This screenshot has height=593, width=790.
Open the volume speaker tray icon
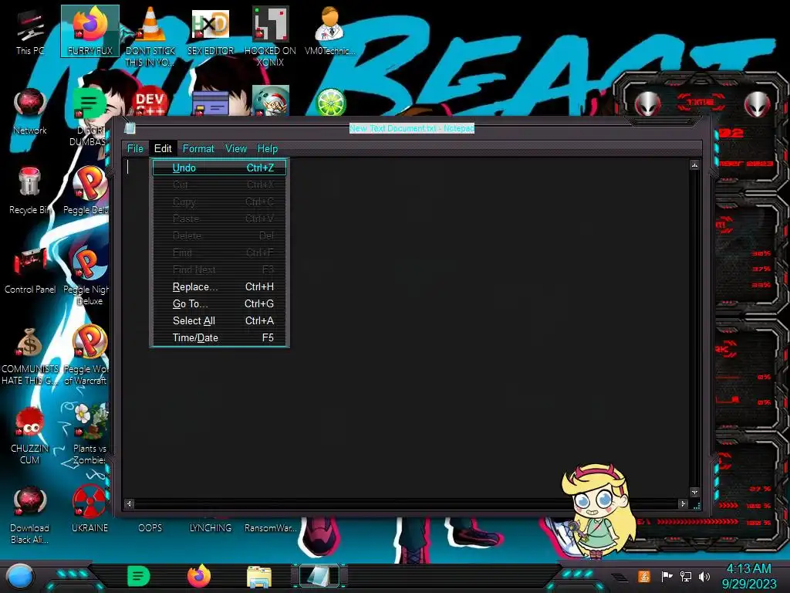click(704, 576)
